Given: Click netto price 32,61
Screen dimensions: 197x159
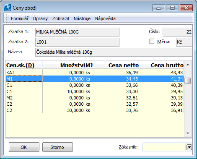Looking at the screenshot, I should click(x=132, y=98).
